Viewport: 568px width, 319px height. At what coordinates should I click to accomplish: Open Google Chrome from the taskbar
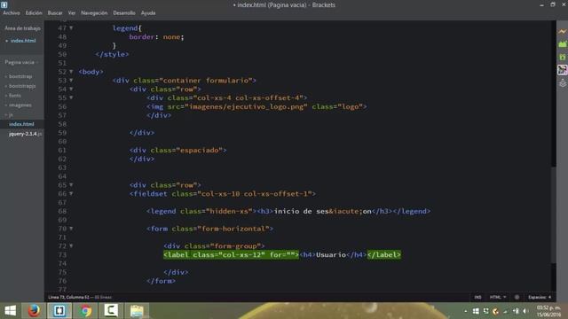point(85,311)
